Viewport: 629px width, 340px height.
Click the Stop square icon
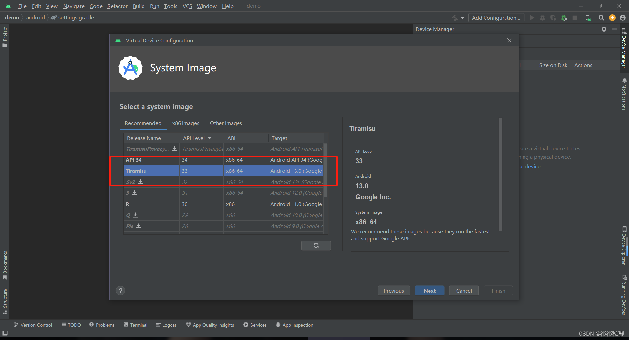575,18
